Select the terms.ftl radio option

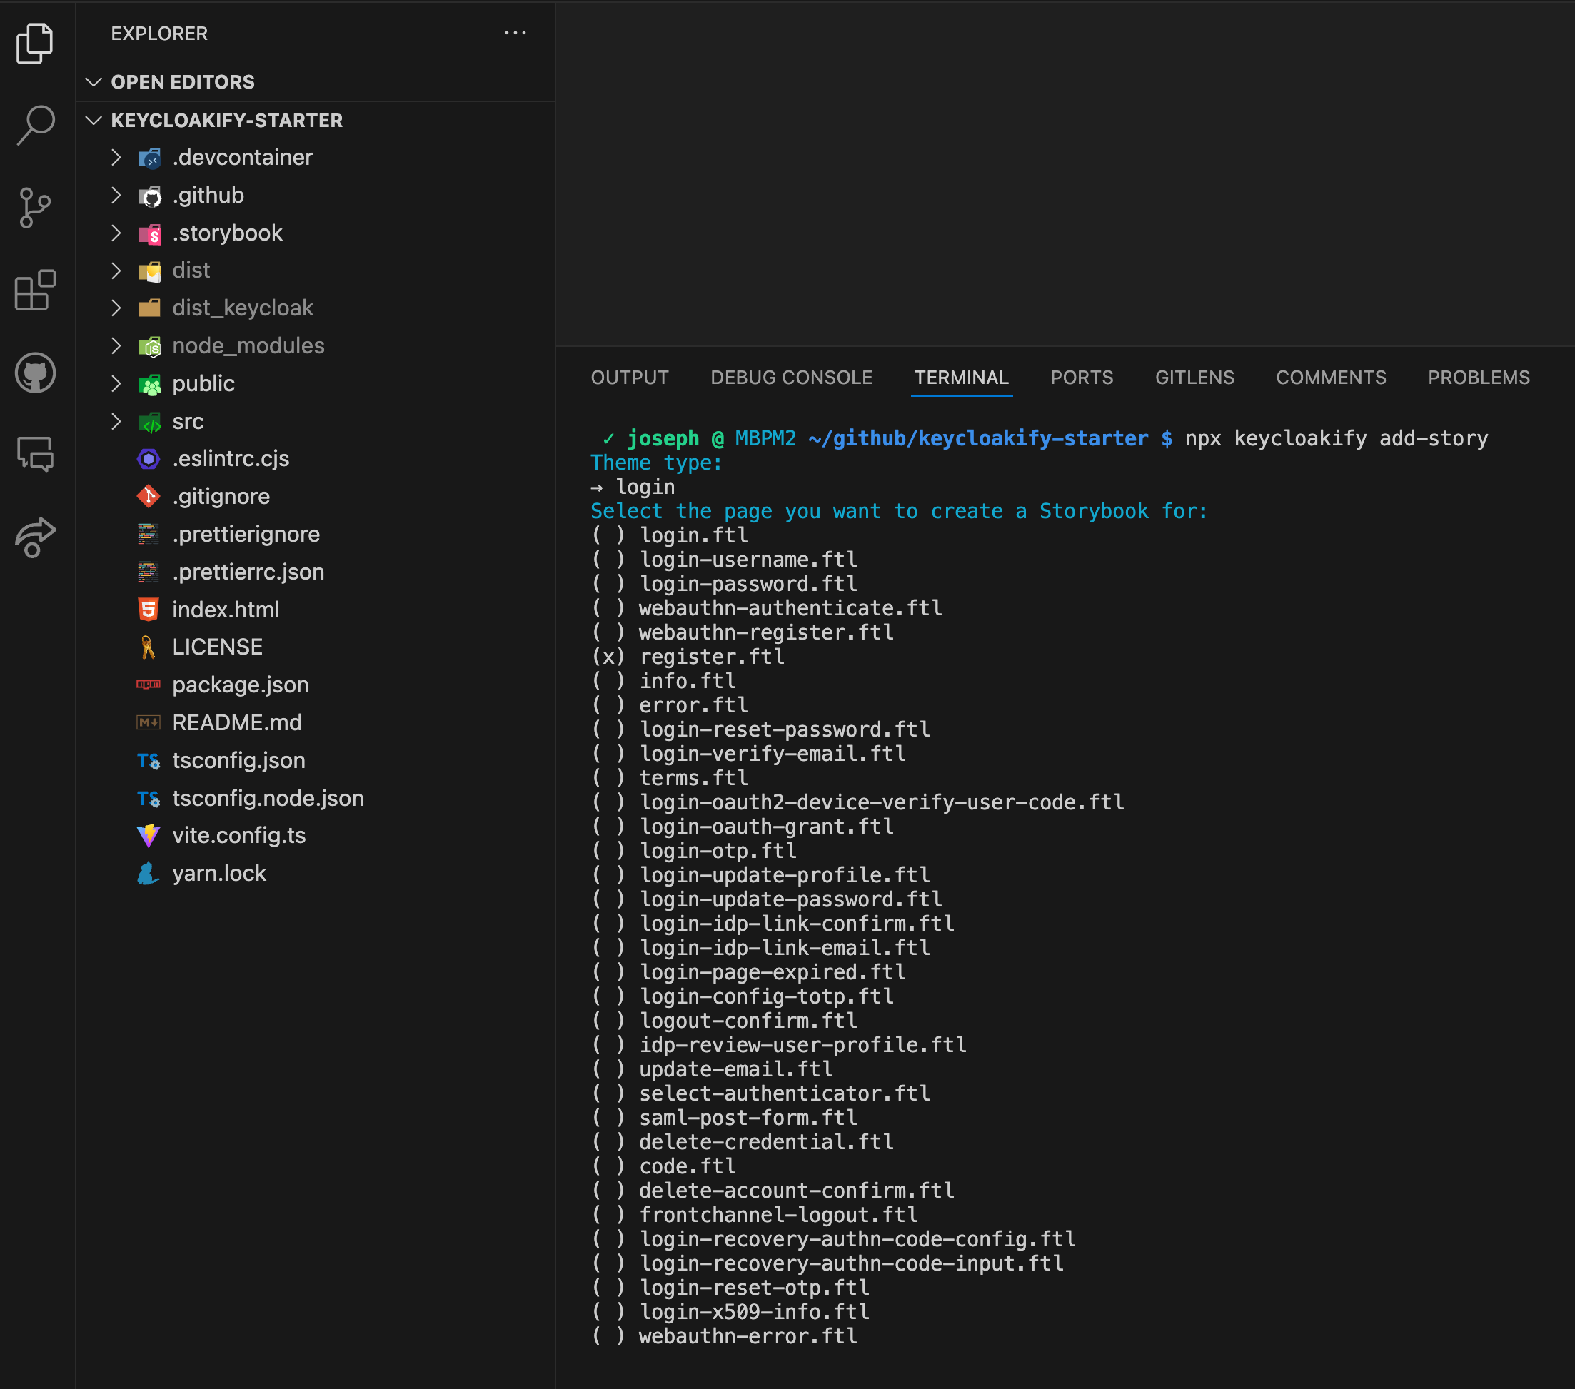(x=608, y=778)
